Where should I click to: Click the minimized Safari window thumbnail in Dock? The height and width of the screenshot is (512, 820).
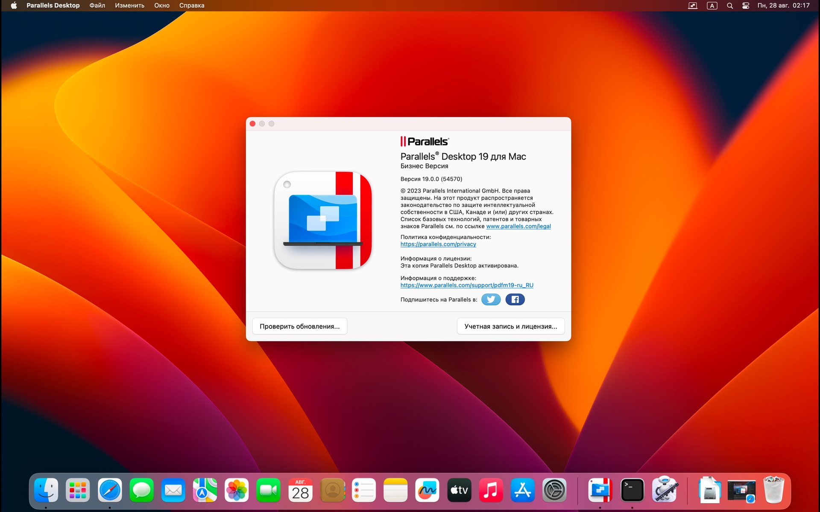742,490
